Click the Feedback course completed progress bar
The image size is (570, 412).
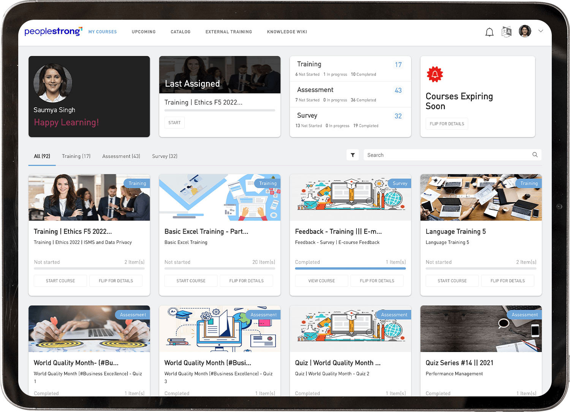click(x=350, y=268)
